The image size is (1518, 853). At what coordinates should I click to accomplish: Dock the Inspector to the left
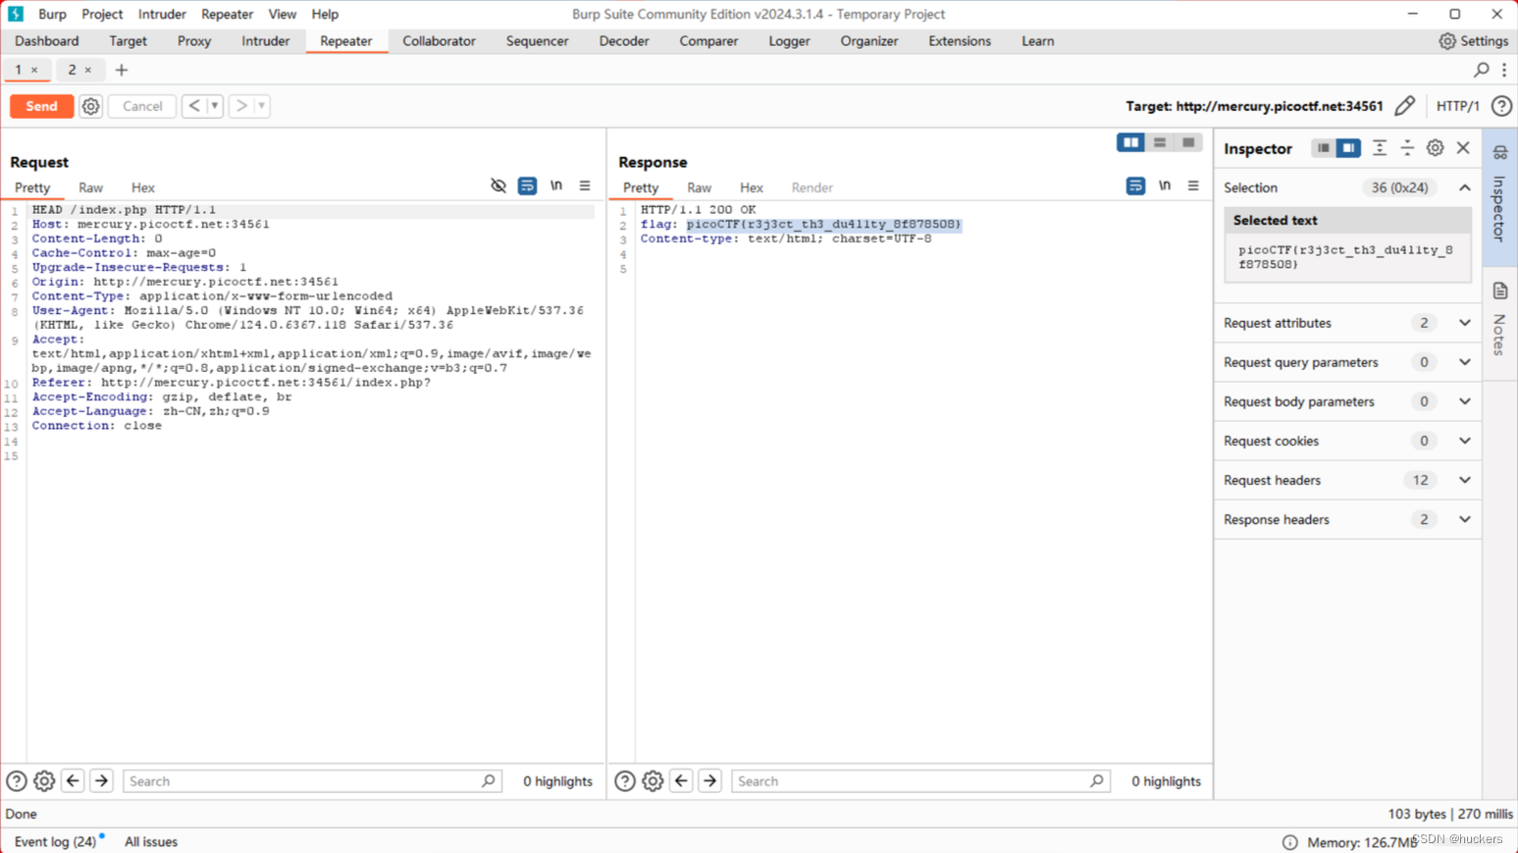[x=1324, y=148]
